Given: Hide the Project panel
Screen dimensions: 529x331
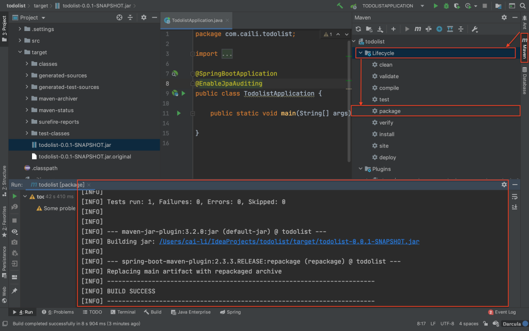Looking at the screenshot, I should point(154,17).
